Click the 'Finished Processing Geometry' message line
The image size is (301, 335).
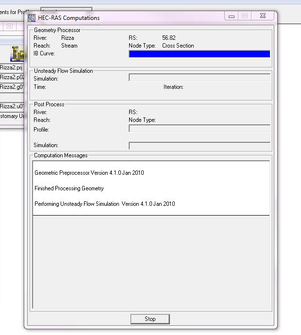(69, 188)
